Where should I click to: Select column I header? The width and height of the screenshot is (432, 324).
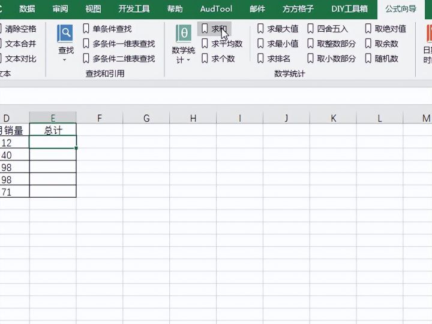click(x=239, y=118)
